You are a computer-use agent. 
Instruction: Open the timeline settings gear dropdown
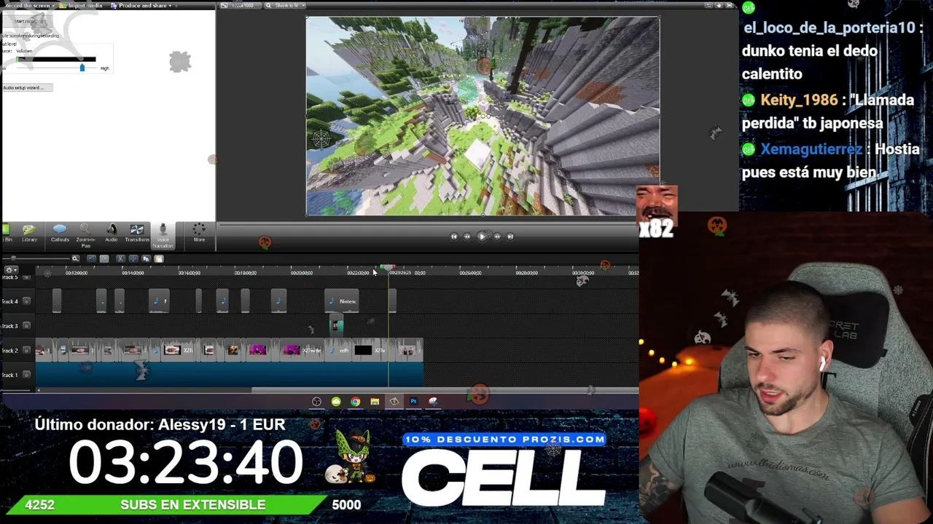click(x=11, y=270)
